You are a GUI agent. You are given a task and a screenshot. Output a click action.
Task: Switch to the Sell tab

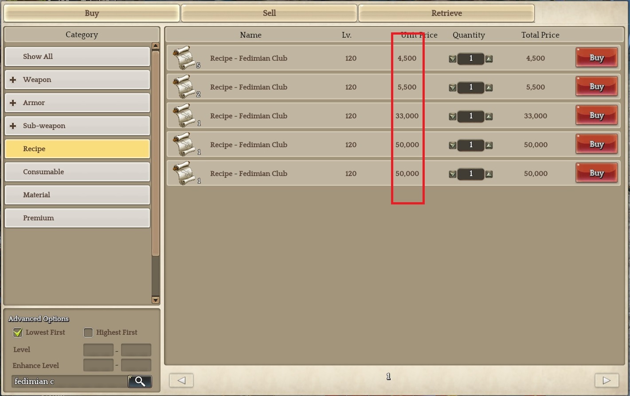tap(269, 13)
